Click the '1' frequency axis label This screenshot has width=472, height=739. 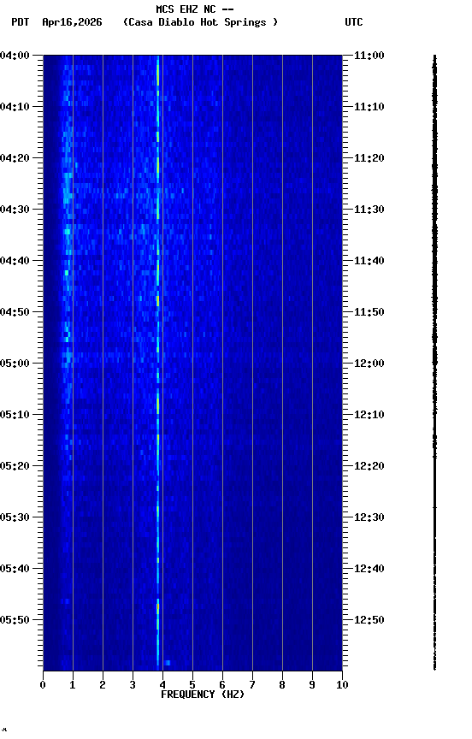pos(73,685)
